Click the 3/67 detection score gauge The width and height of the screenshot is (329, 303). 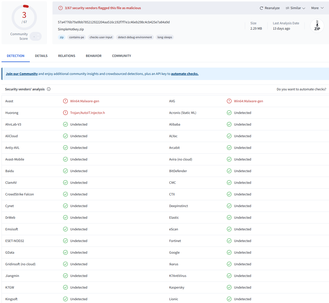click(x=24, y=17)
